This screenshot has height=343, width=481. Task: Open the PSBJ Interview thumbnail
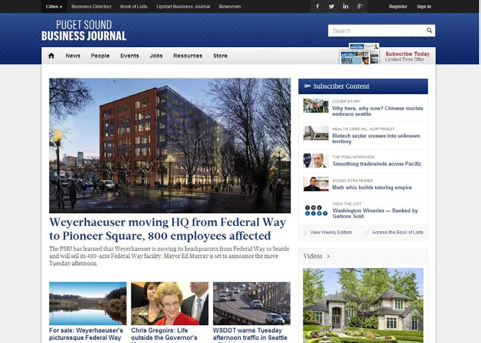[x=316, y=160]
